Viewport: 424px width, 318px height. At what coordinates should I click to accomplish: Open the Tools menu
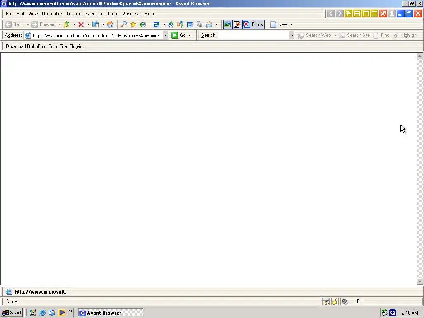tap(113, 14)
